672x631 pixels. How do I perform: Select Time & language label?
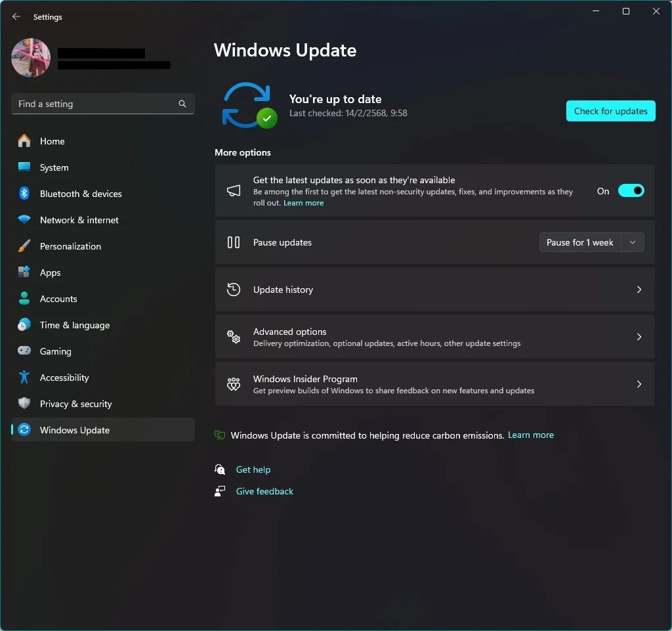(75, 325)
